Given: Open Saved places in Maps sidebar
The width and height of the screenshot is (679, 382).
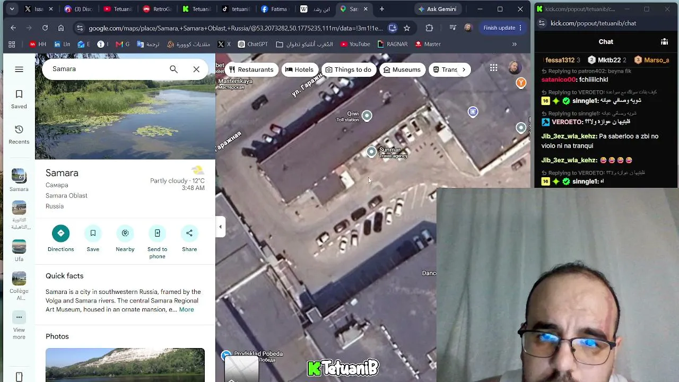Looking at the screenshot, I should coord(19,99).
